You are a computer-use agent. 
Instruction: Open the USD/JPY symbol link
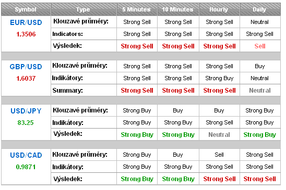click(x=26, y=111)
